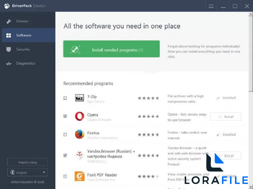
Task: Click the Firefox logo icon
Action: point(80,135)
